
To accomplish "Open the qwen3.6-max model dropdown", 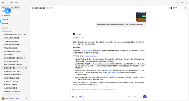I will pos(133,97).
